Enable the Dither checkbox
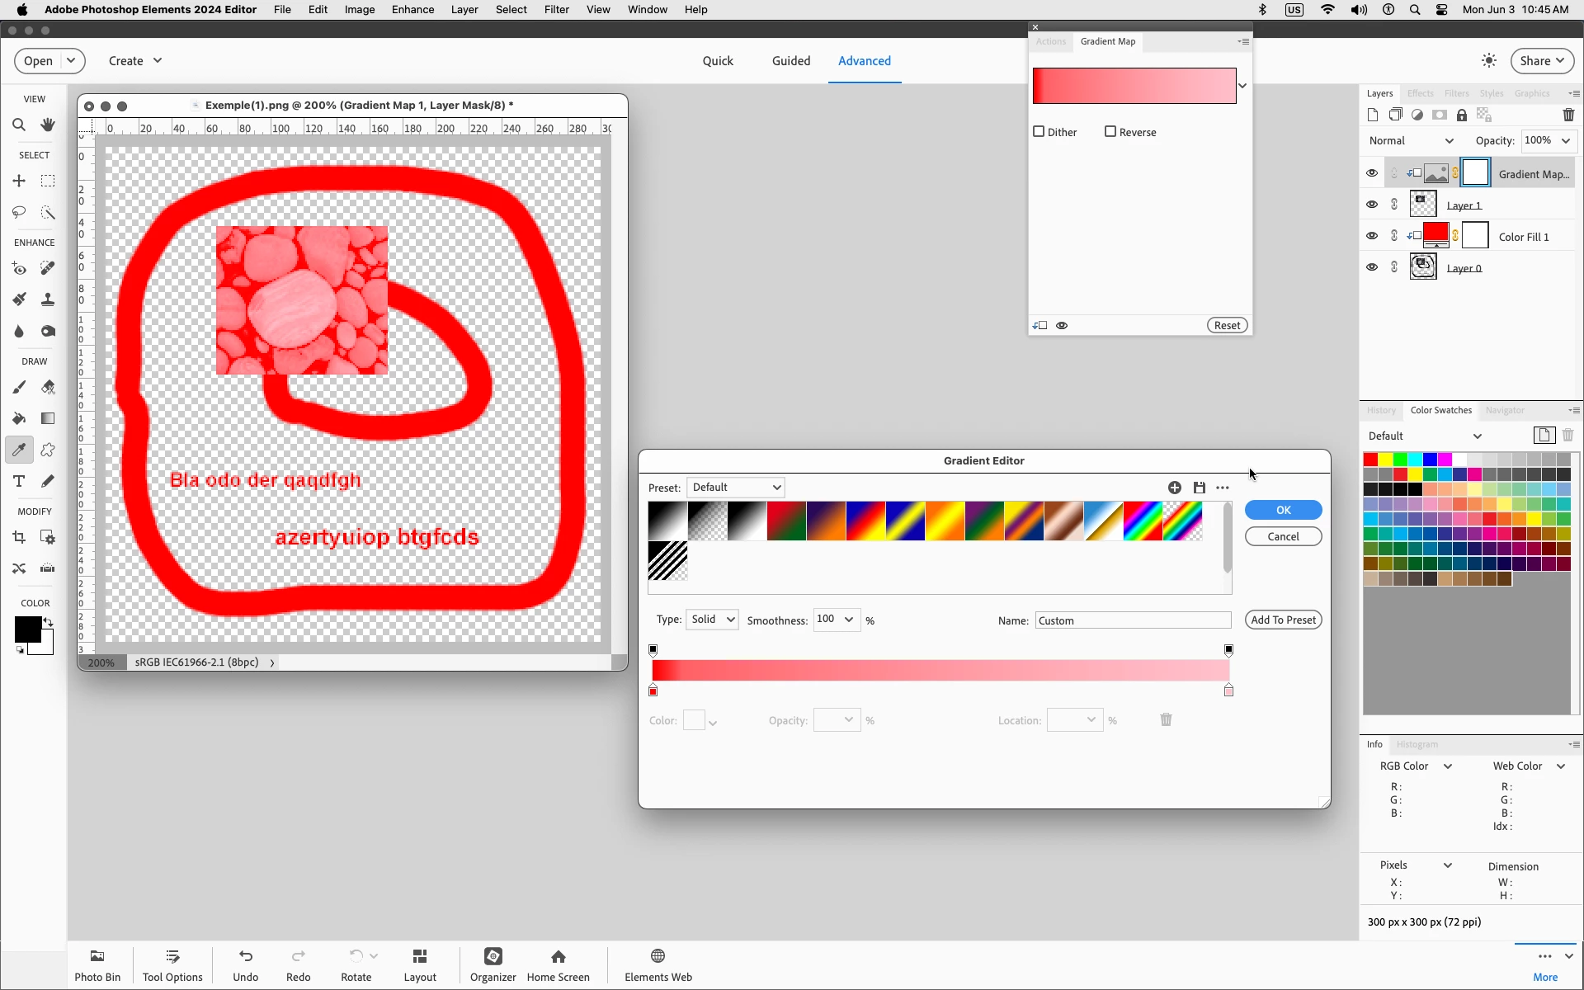1584x990 pixels. pos(1039,132)
